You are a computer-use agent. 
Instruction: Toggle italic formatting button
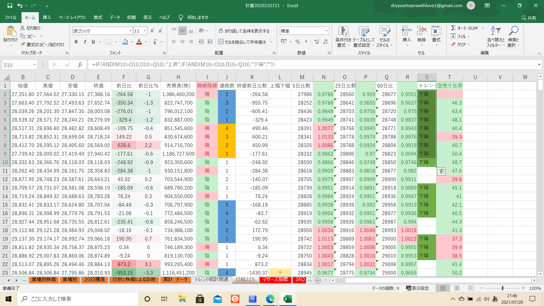85,42
